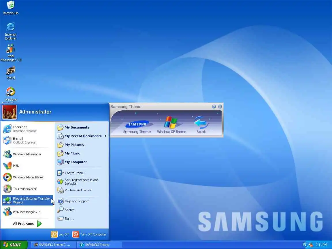Open Set Program Access and Defaults
This screenshot has width=332, height=249.
coord(82,182)
